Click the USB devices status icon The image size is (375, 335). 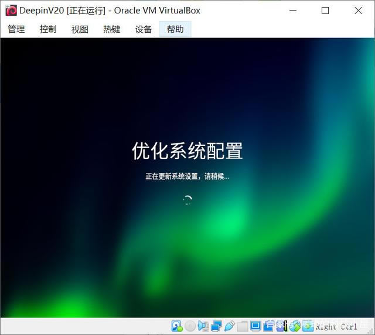pyautogui.click(x=230, y=326)
